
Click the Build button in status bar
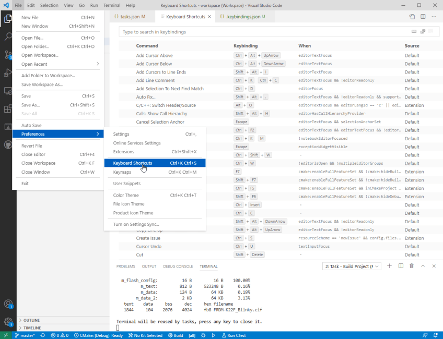coord(175,335)
